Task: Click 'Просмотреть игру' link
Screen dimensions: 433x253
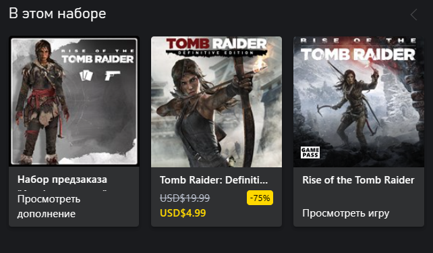Action: (x=346, y=213)
